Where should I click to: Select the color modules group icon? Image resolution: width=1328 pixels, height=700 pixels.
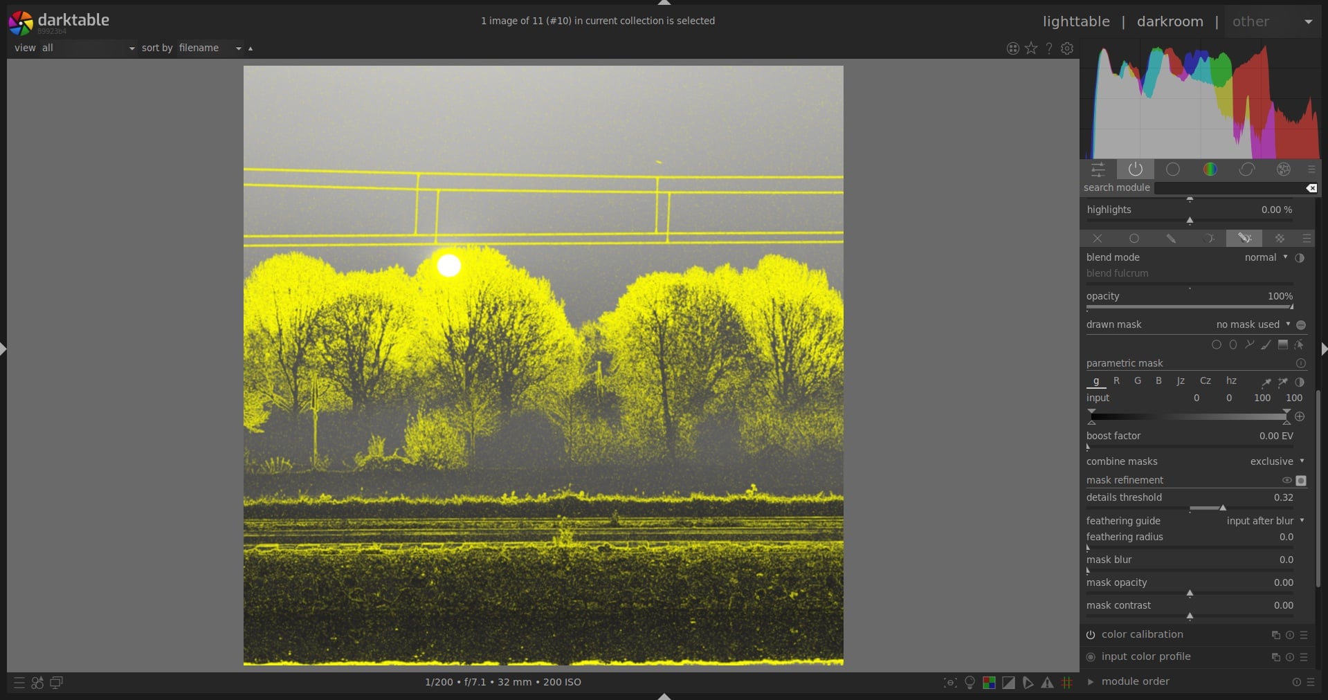tap(1210, 169)
